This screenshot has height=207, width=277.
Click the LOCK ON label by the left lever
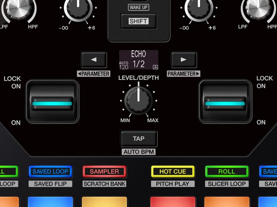(x=12, y=82)
